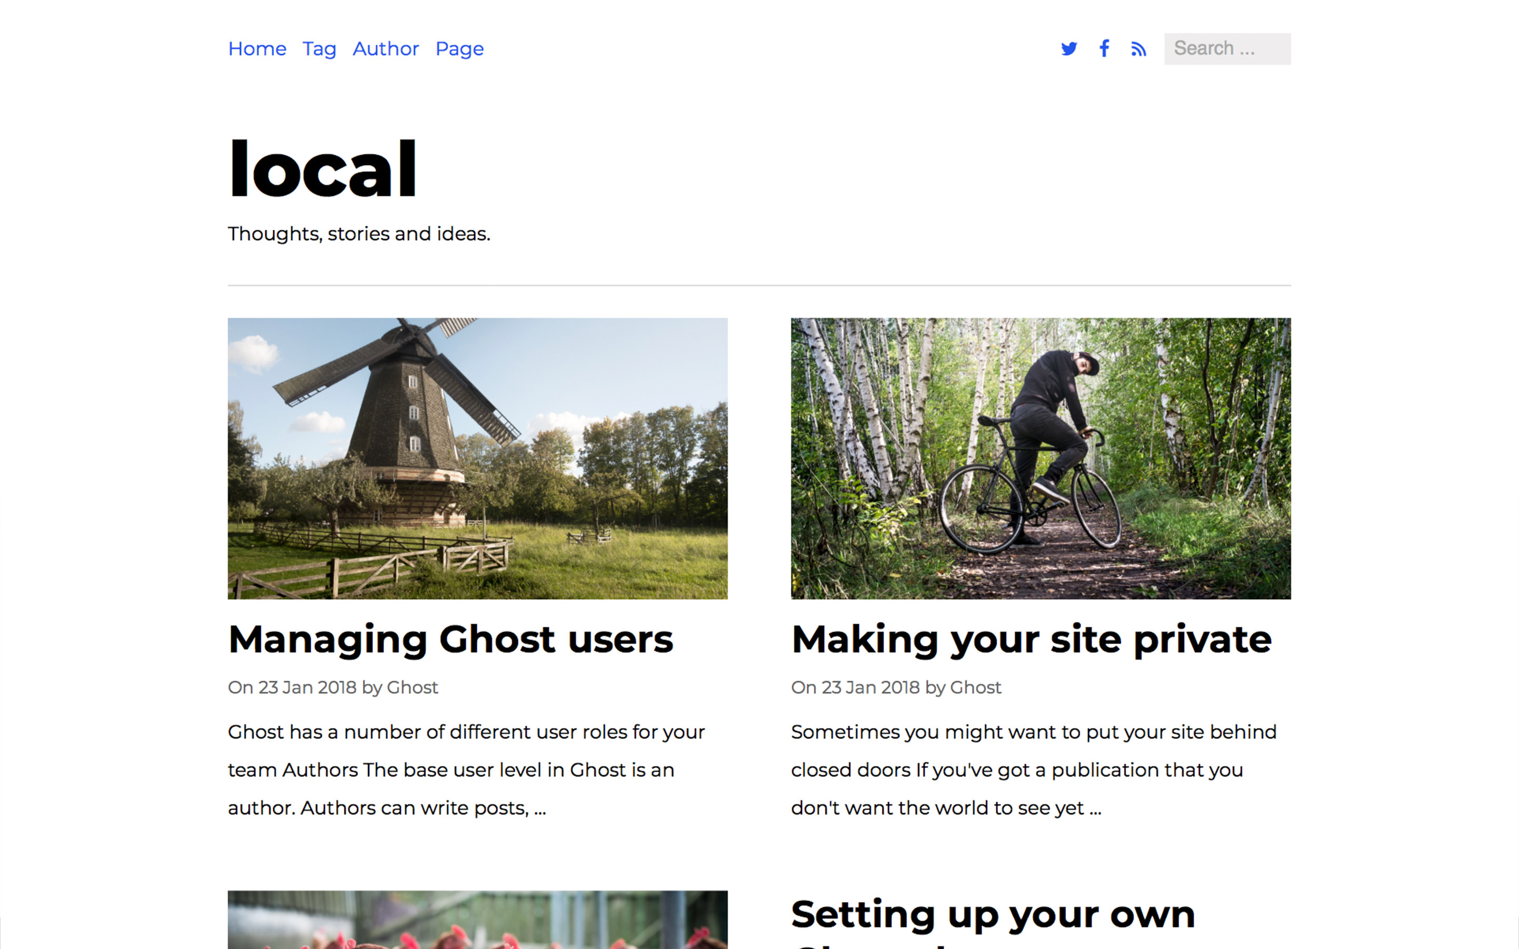
Task: Go to the Home menu item
Action: [x=257, y=49]
